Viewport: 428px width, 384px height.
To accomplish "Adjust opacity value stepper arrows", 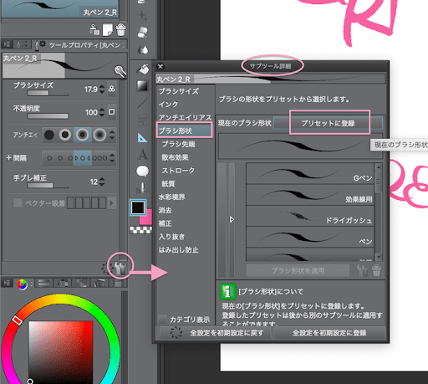I will tap(102, 112).
